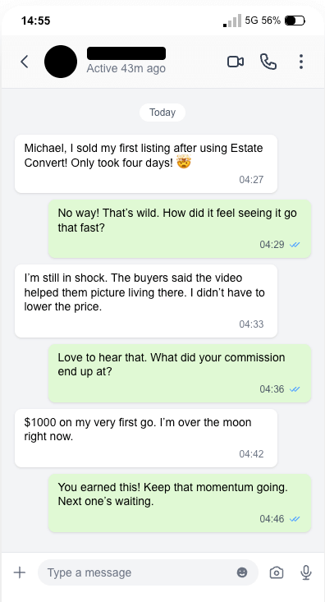Go back using the left chevron arrow
Viewport: 325px width, 602px height.
25,62
